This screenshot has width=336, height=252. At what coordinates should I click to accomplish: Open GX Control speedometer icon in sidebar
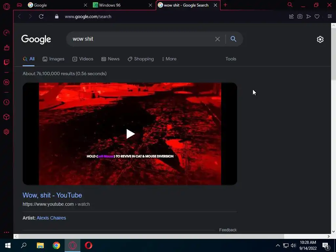(x=7, y=32)
